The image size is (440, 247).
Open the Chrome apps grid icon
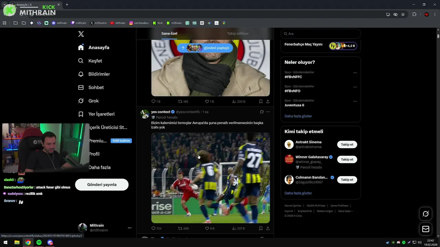[x=4, y=23]
